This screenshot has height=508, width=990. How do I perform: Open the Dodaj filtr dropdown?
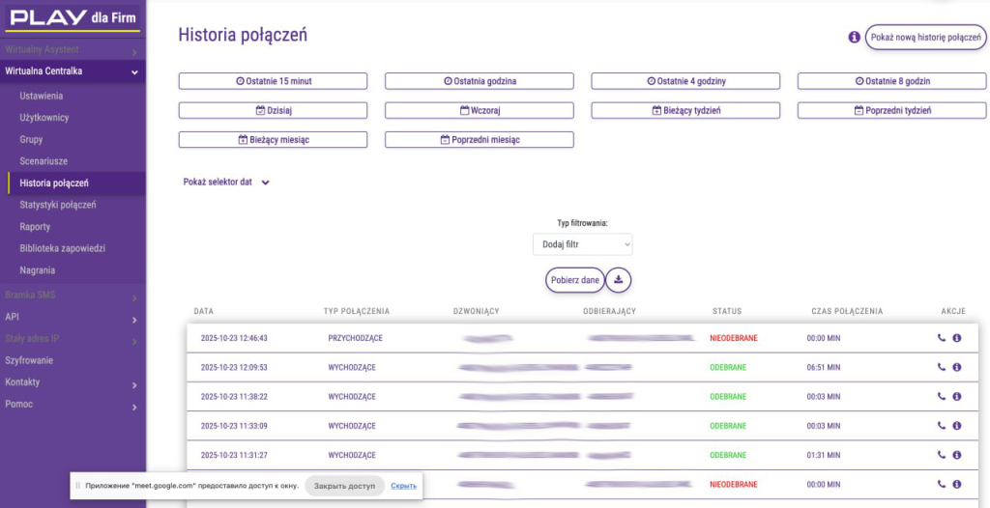tap(582, 244)
